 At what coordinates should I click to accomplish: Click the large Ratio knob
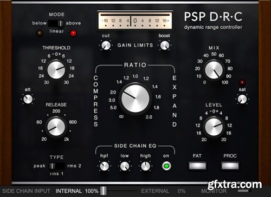coord(135,98)
